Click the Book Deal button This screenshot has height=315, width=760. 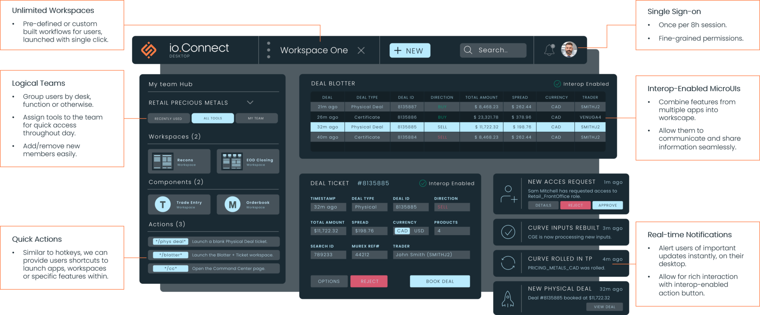(x=440, y=281)
